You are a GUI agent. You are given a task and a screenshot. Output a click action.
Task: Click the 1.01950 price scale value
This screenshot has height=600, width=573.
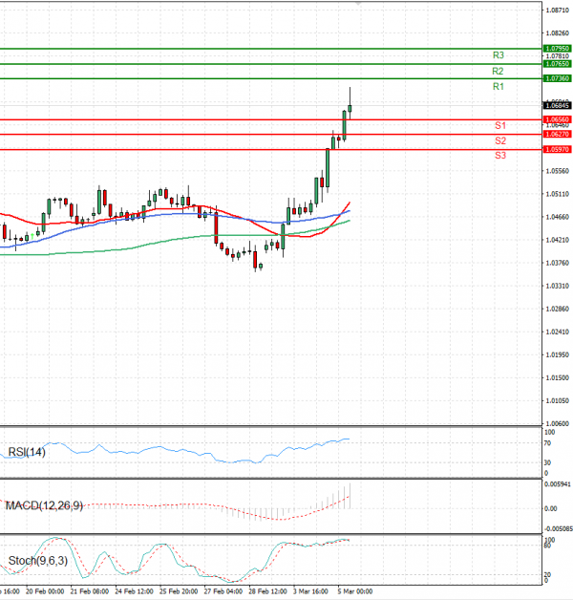[x=558, y=354]
